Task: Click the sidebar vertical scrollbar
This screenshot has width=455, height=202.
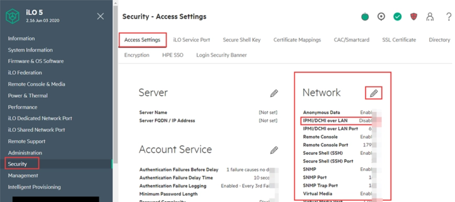Action: coord(115,84)
